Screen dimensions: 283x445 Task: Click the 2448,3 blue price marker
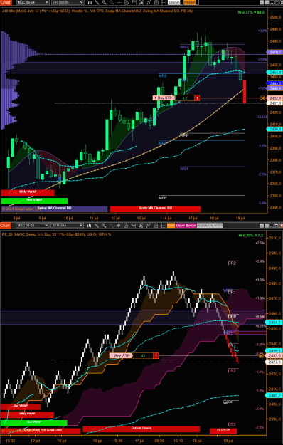(274, 83)
